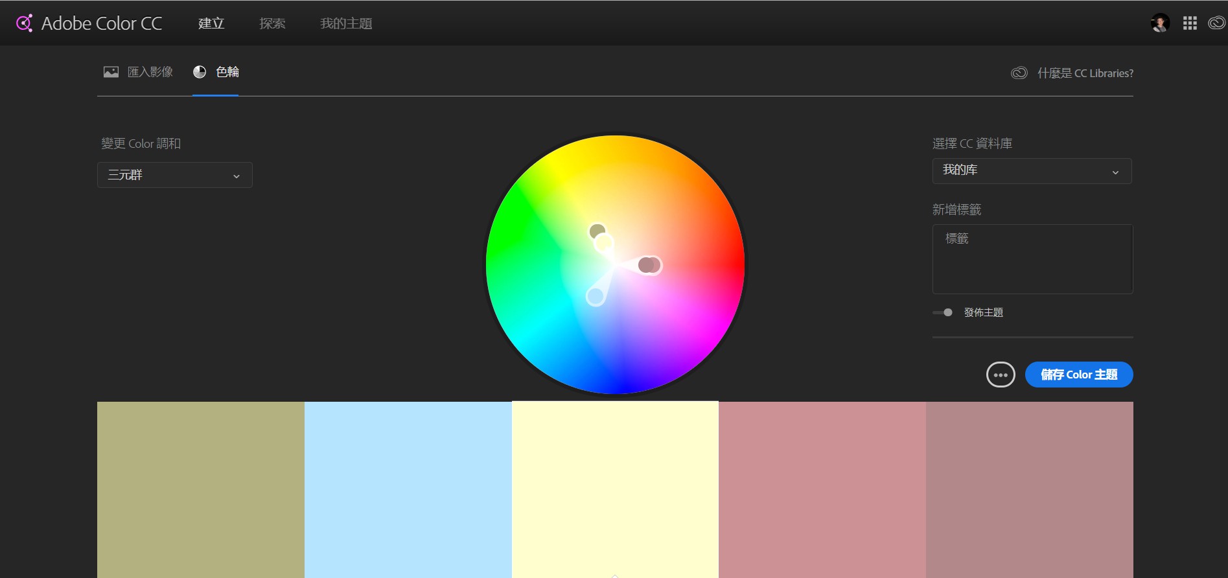
Task: Click the import image icon
Action: [x=111, y=72]
